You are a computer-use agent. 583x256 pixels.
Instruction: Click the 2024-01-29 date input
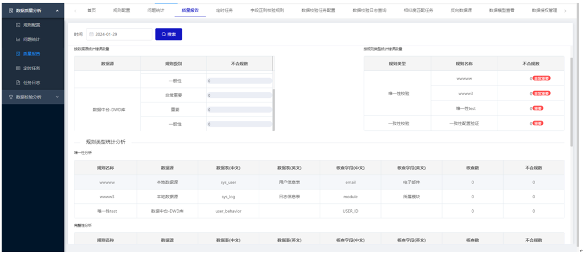pyautogui.click(x=119, y=34)
